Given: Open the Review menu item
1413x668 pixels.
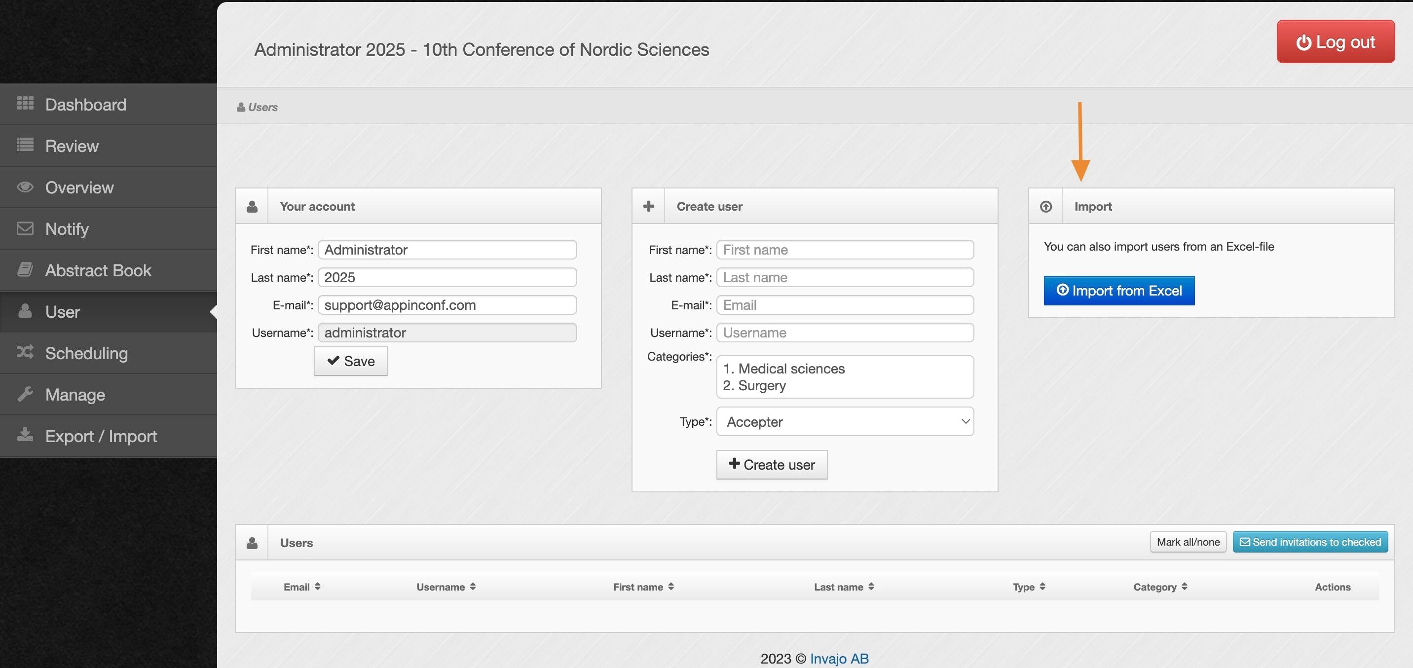Looking at the screenshot, I should 72,146.
